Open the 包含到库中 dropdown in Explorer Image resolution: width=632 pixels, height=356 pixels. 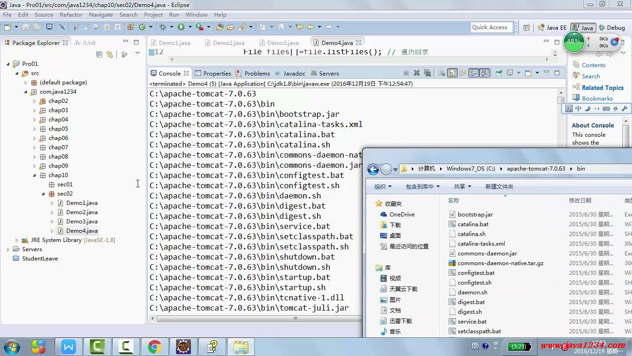click(x=423, y=186)
